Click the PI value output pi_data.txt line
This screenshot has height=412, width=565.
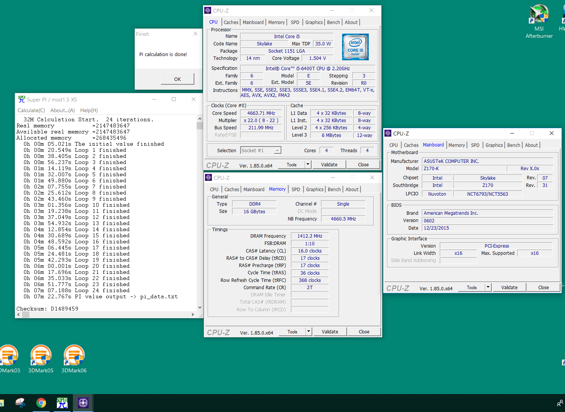pos(101,296)
